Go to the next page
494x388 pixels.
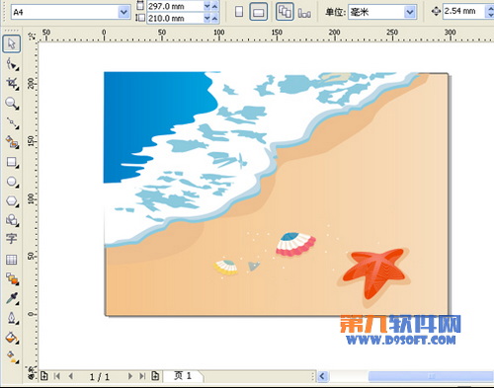click(130, 376)
